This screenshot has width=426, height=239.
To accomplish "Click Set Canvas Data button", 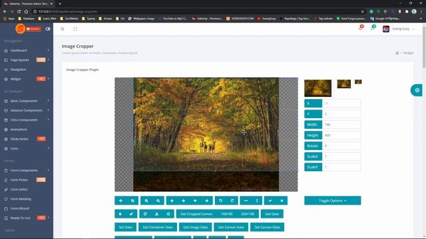I will coord(267,227).
